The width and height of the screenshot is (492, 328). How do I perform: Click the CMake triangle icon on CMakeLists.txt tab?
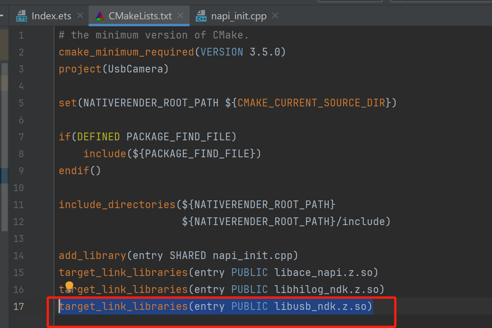(99, 16)
